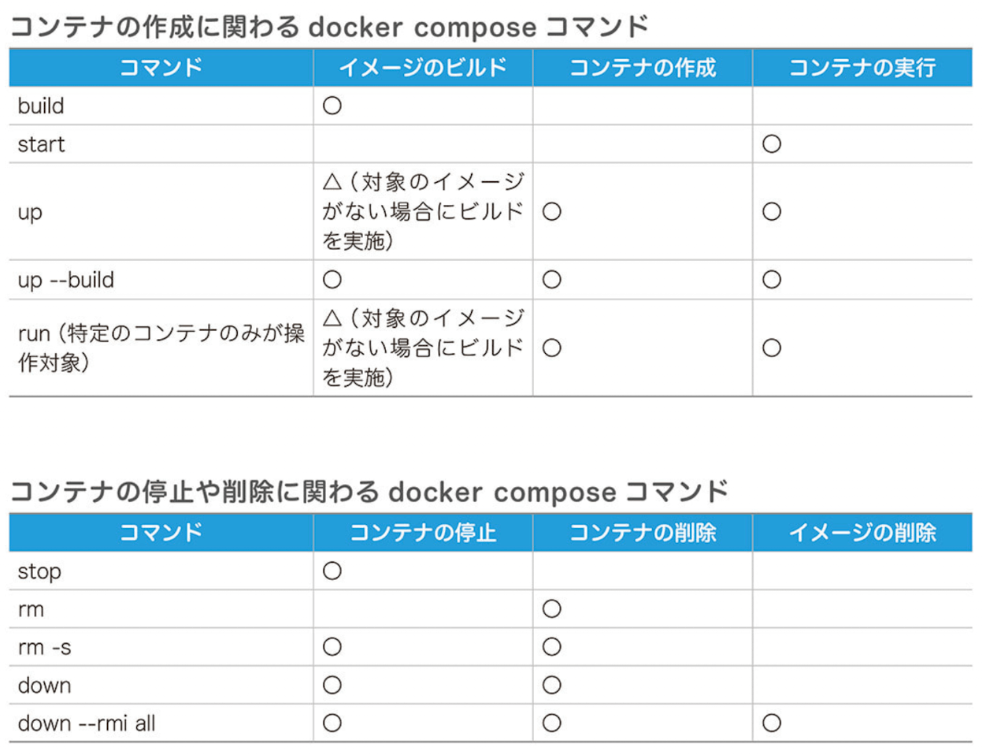Click the run (特定のコンテナのみ) command cell
Image resolution: width=986 pixels, height=755 pixels.
coord(161,348)
